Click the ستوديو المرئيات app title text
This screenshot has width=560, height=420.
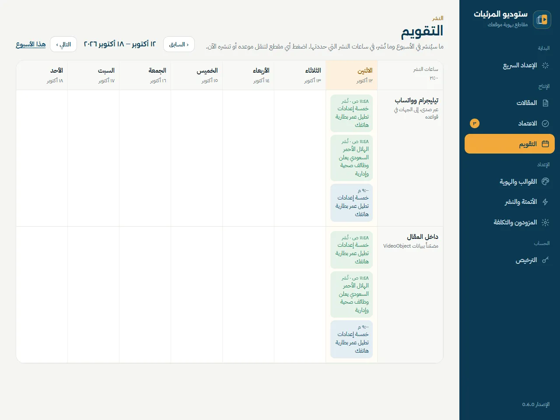500,14
